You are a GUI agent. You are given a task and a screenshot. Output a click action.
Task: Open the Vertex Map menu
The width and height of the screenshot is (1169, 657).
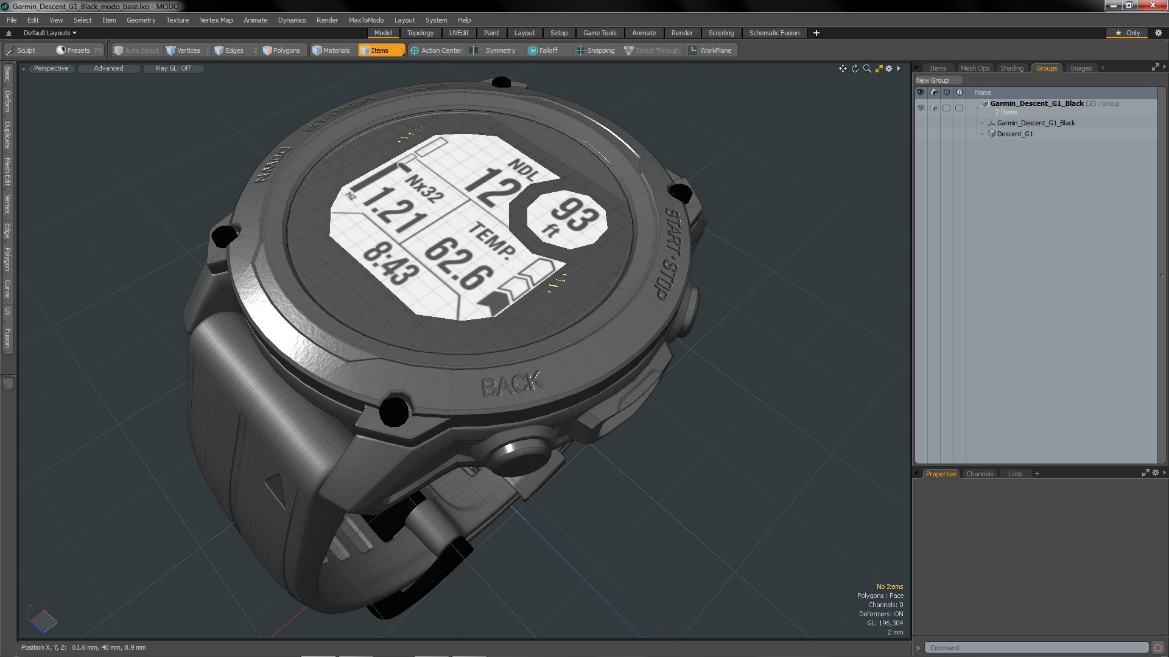(216, 20)
